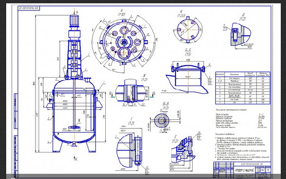Viewport: 286px width, 179px height.
Task: Select the top view labeled A (1:10)
Action: pos(124,42)
